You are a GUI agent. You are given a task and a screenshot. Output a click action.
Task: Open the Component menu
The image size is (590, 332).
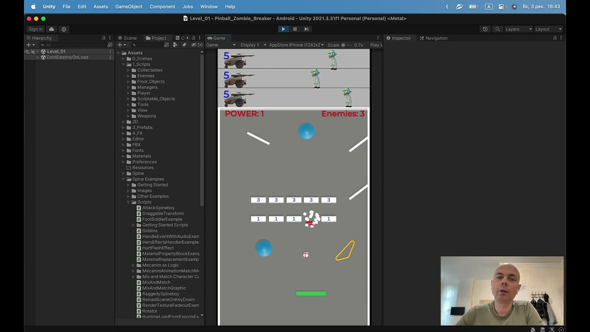[162, 6]
